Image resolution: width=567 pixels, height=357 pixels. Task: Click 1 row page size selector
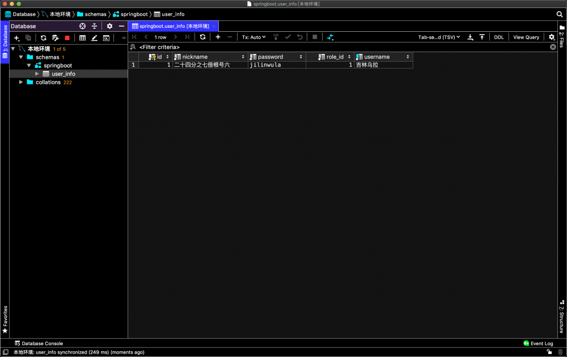[160, 37]
